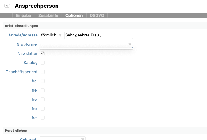Image resolution: width=207 pixels, height=140 pixels.
Task: Select the Optionen tab
Action: (x=74, y=15)
